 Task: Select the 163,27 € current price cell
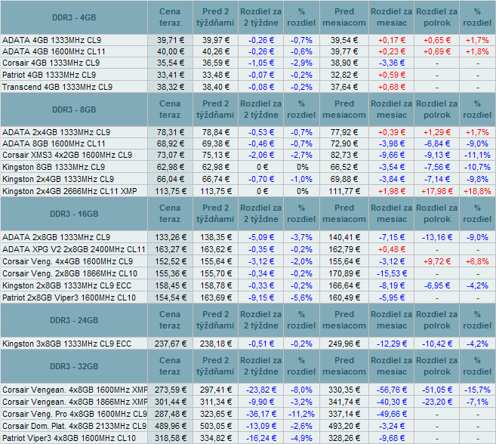tap(171, 249)
